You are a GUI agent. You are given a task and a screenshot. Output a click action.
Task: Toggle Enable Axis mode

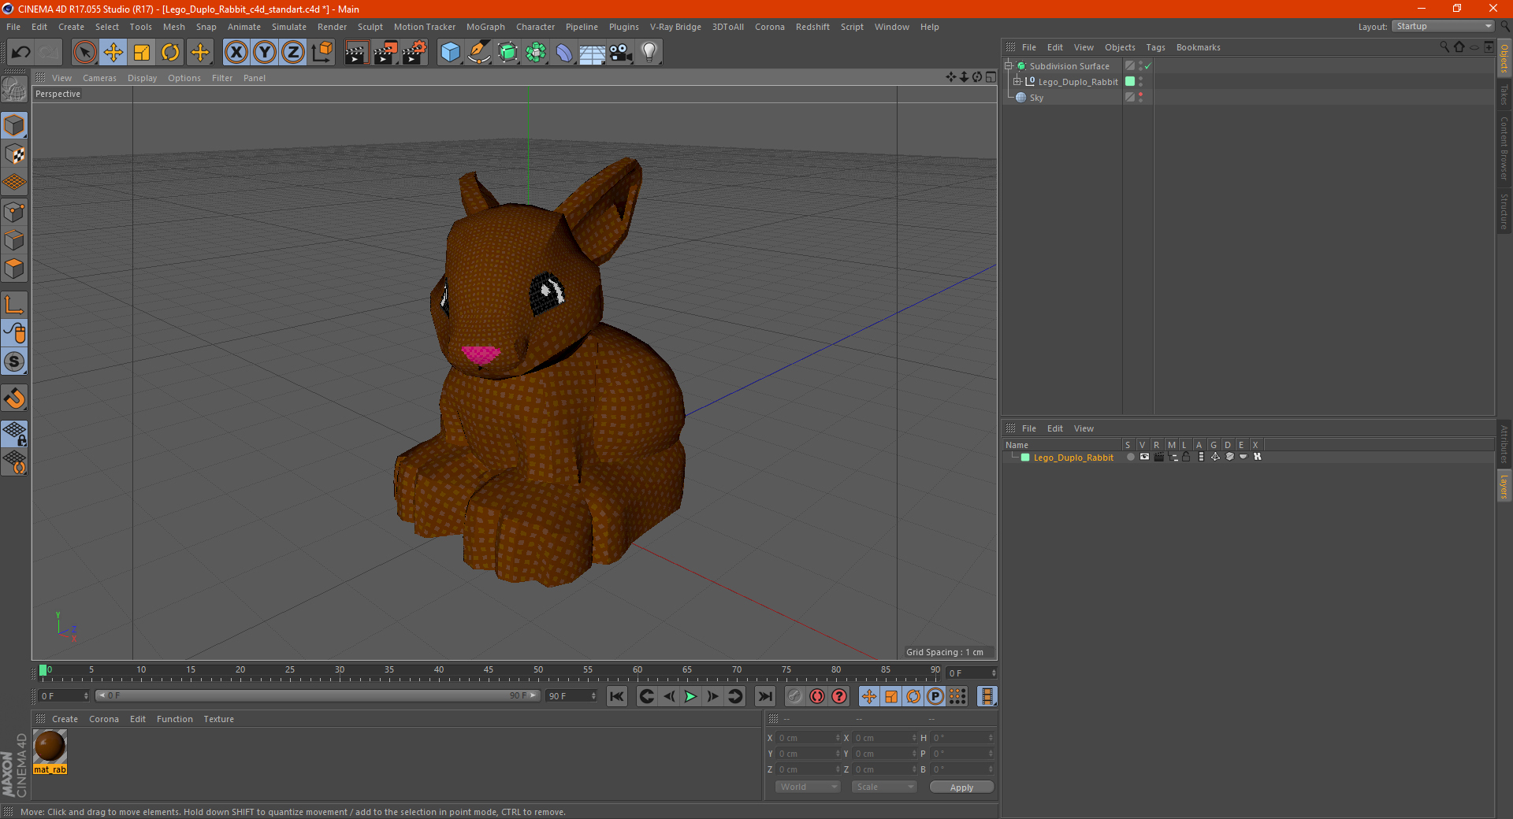(14, 305)
